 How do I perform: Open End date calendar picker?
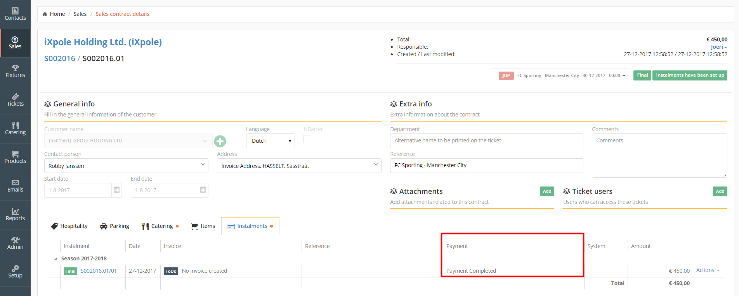pyautogui.click(x=203, y=190)
